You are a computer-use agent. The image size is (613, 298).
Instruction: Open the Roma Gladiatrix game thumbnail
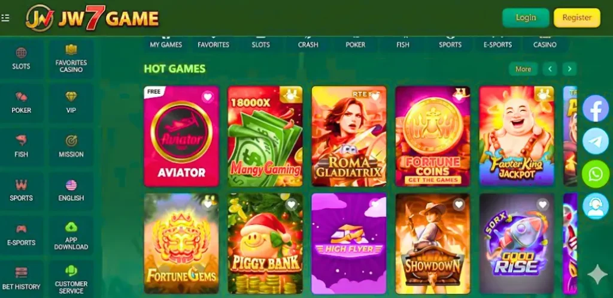point(349,136)
